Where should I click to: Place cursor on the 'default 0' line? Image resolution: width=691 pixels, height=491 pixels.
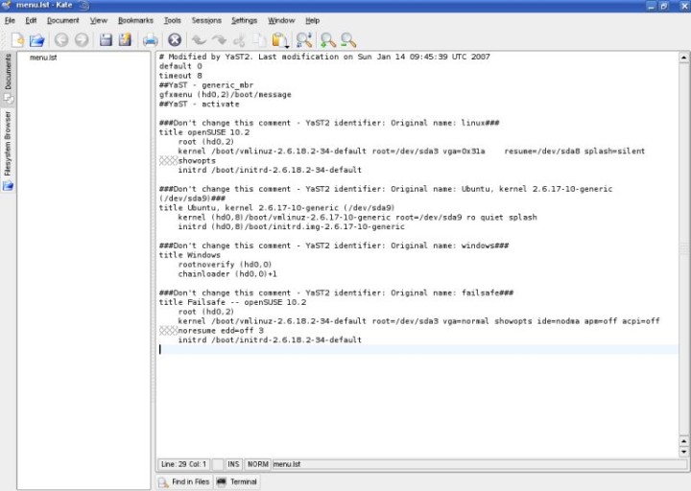click(180, 66)
